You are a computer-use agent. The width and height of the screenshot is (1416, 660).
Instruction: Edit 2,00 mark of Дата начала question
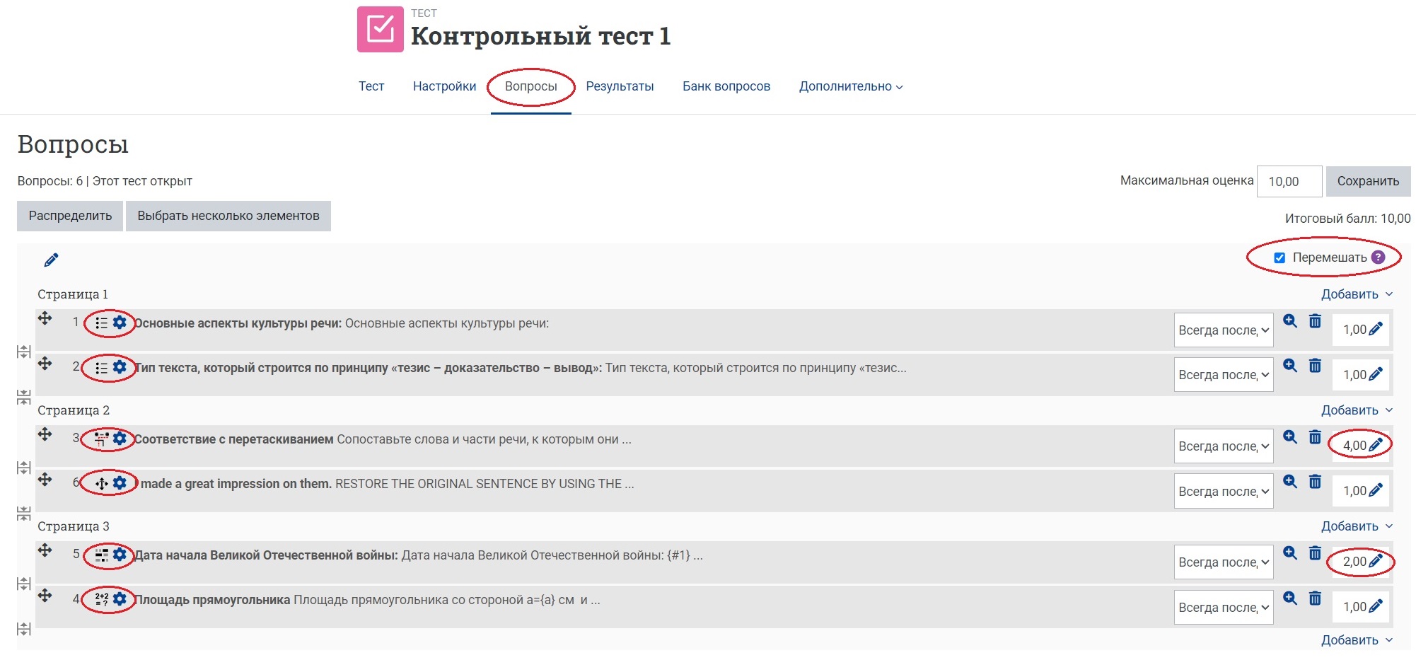click(1376, 561)
